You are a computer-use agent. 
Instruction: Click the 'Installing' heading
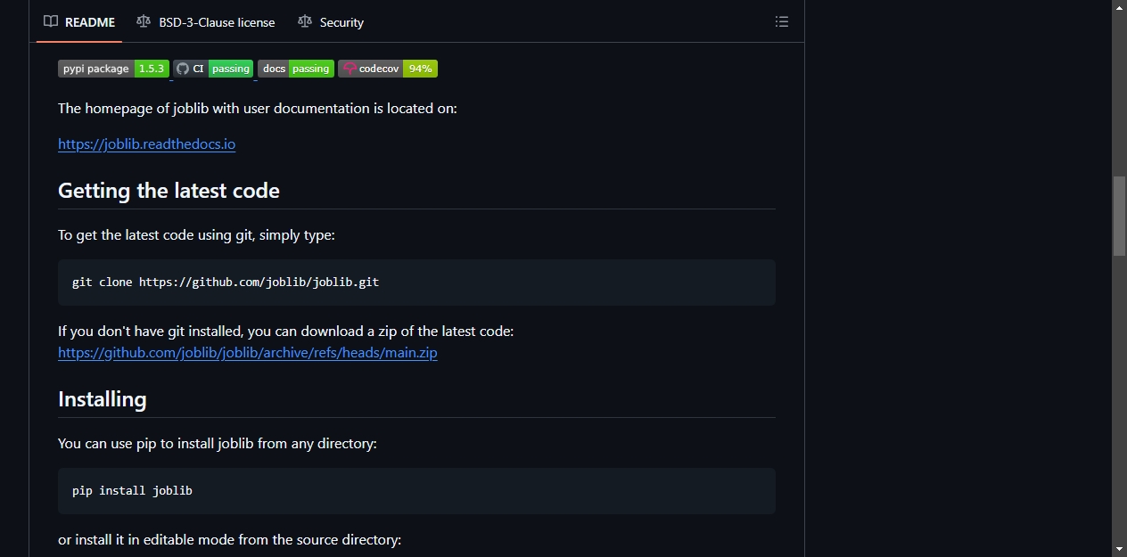click(102, 399)
